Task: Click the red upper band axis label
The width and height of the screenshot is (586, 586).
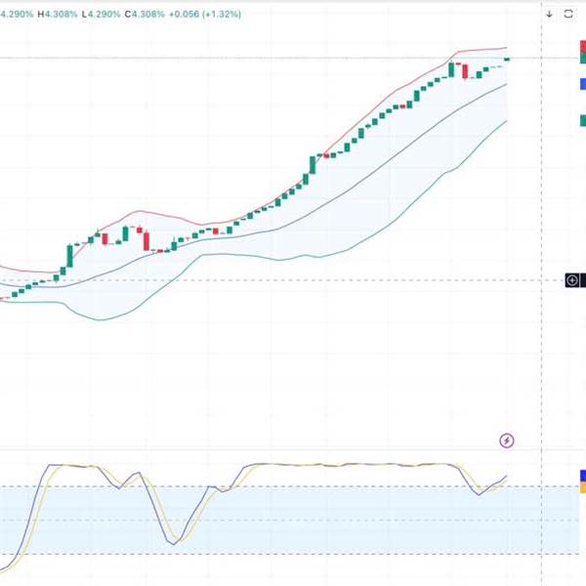Action: [x=583, y=46]
